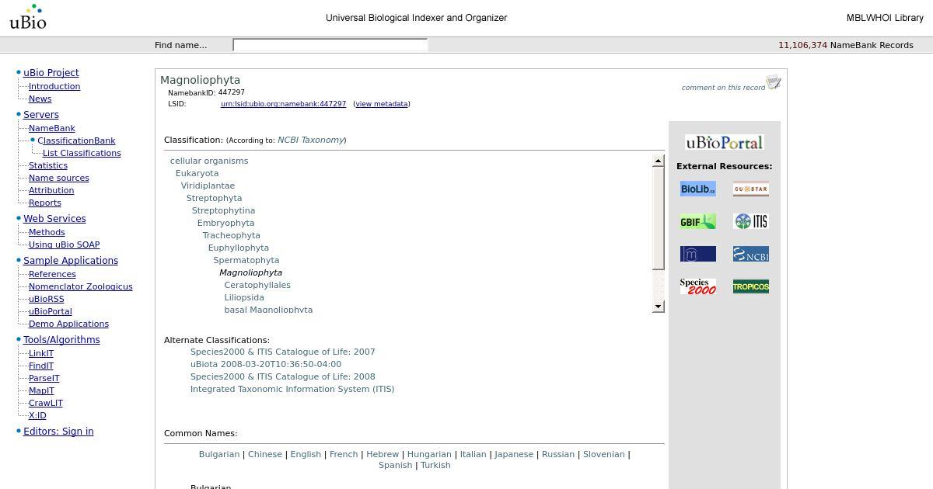The image size is (933, 489).
Task: Open NCBI external resource
Action: click(751, 254)
